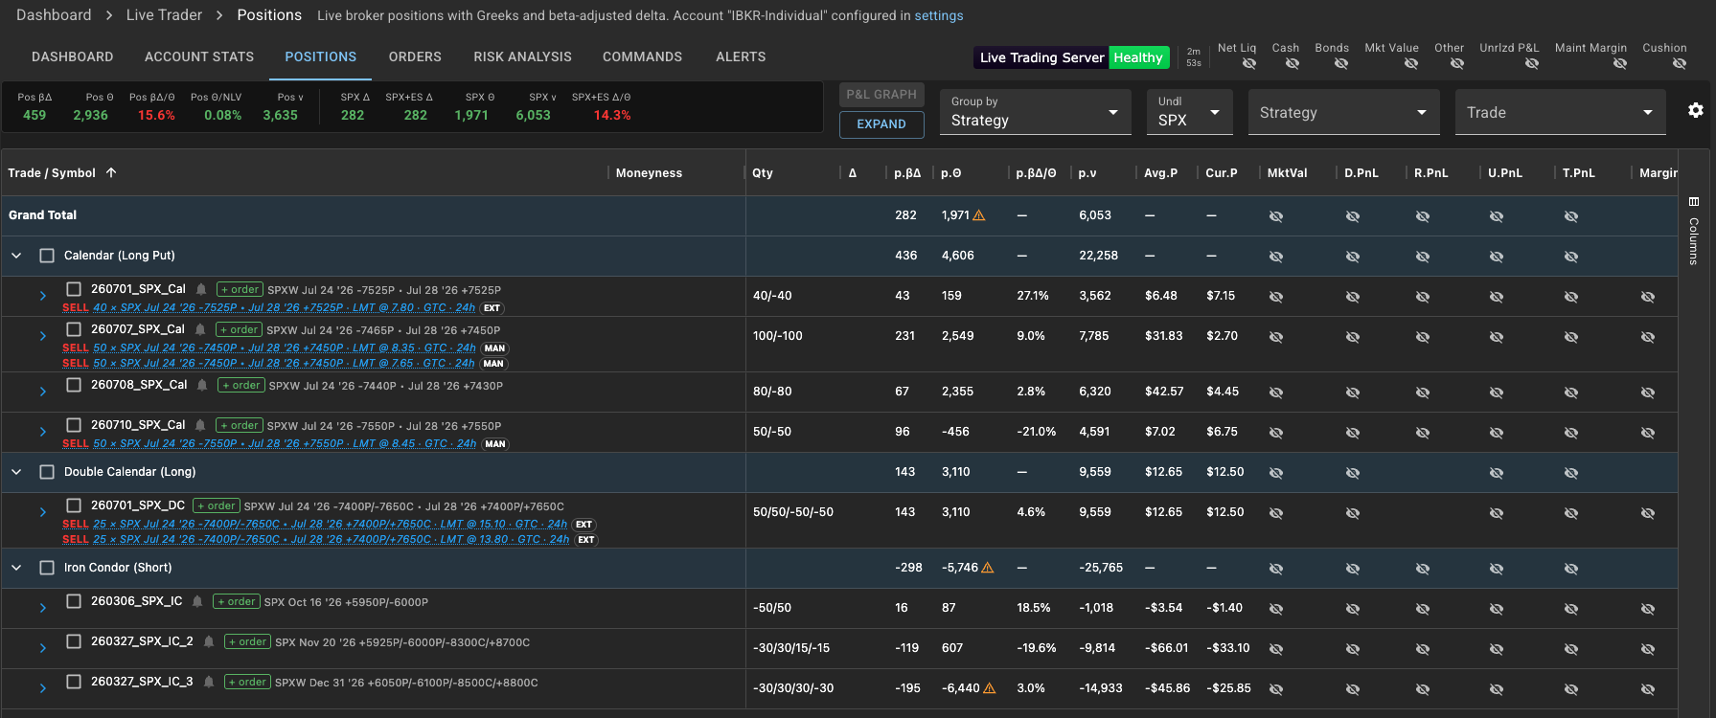Open the settings link in header
1716x718 pixels.
(939, 16)
